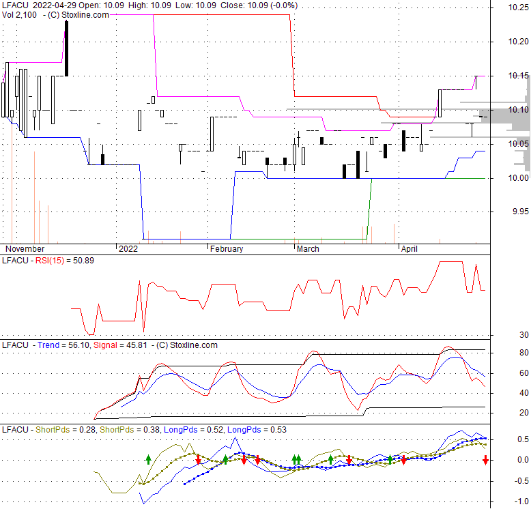Image resolution: width=531 pixels, height=509 pixels.
Task: Click the first green up arrow in January
Action: pyautogui.click(x=148, y=460)
